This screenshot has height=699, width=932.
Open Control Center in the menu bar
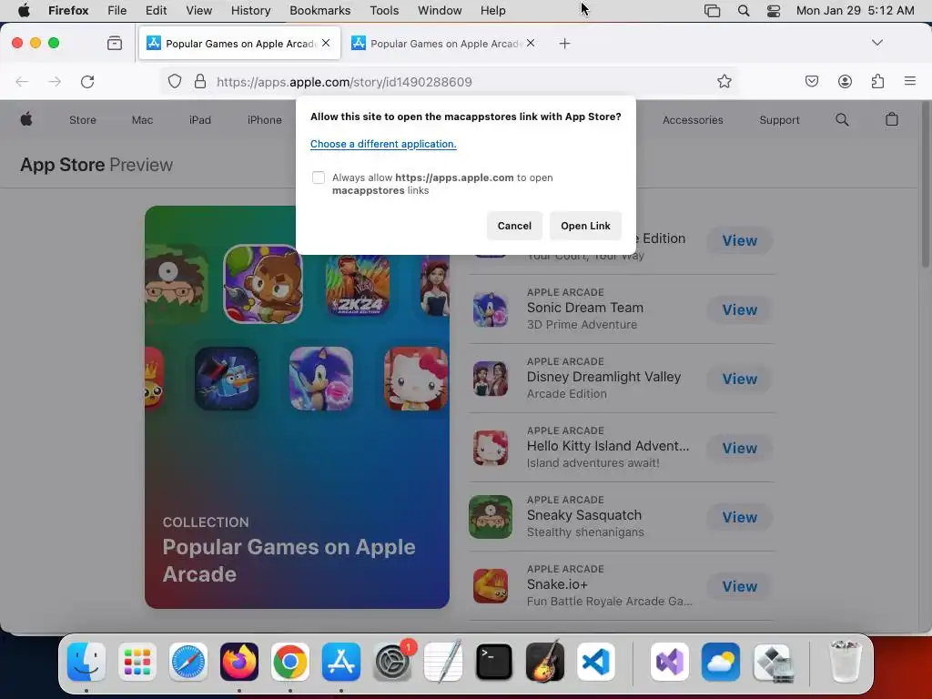coord(774,11)
